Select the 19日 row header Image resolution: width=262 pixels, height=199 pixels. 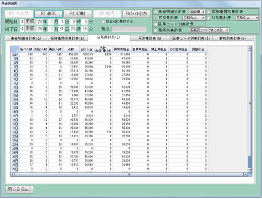click(15, 132)
